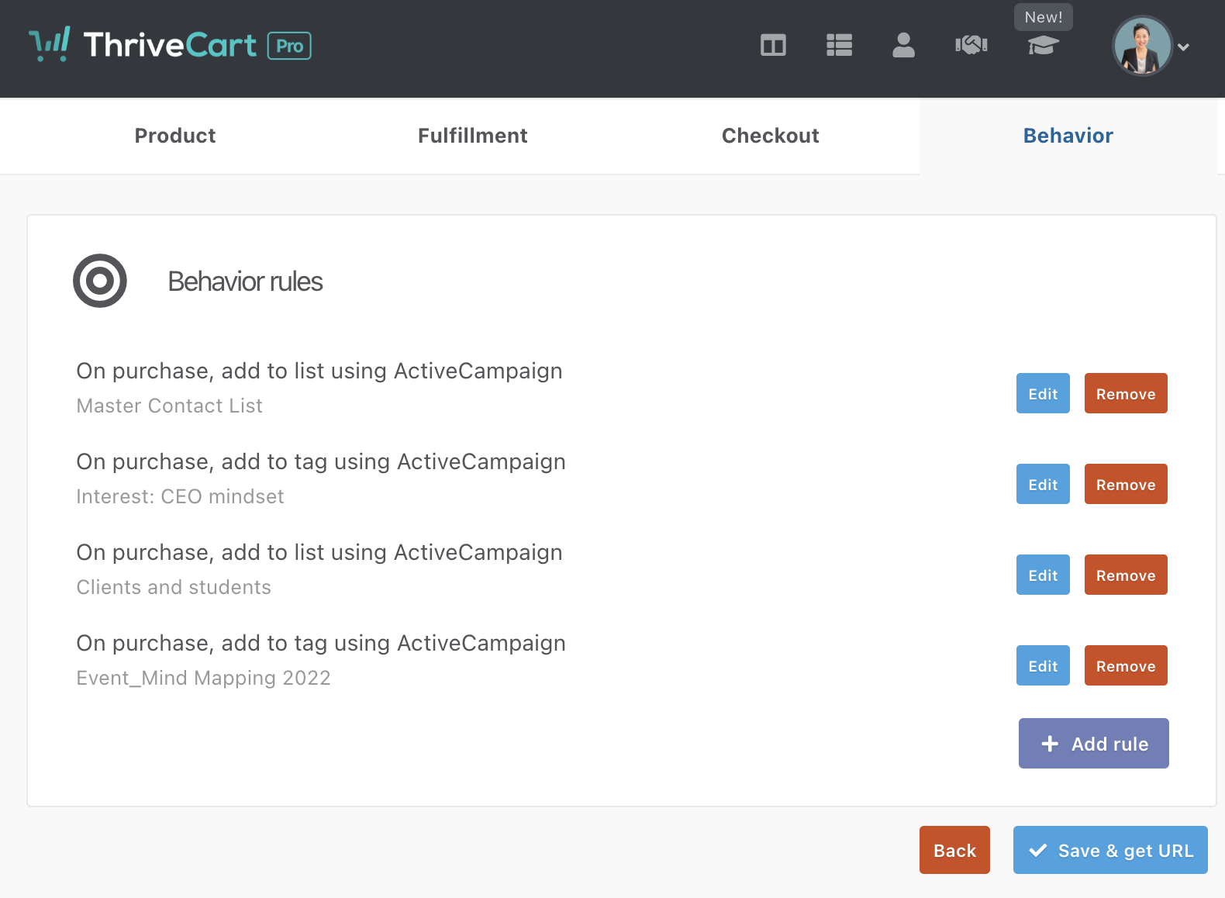
Task: Click the Behavior rules target icon
Action: click(100, 281)
